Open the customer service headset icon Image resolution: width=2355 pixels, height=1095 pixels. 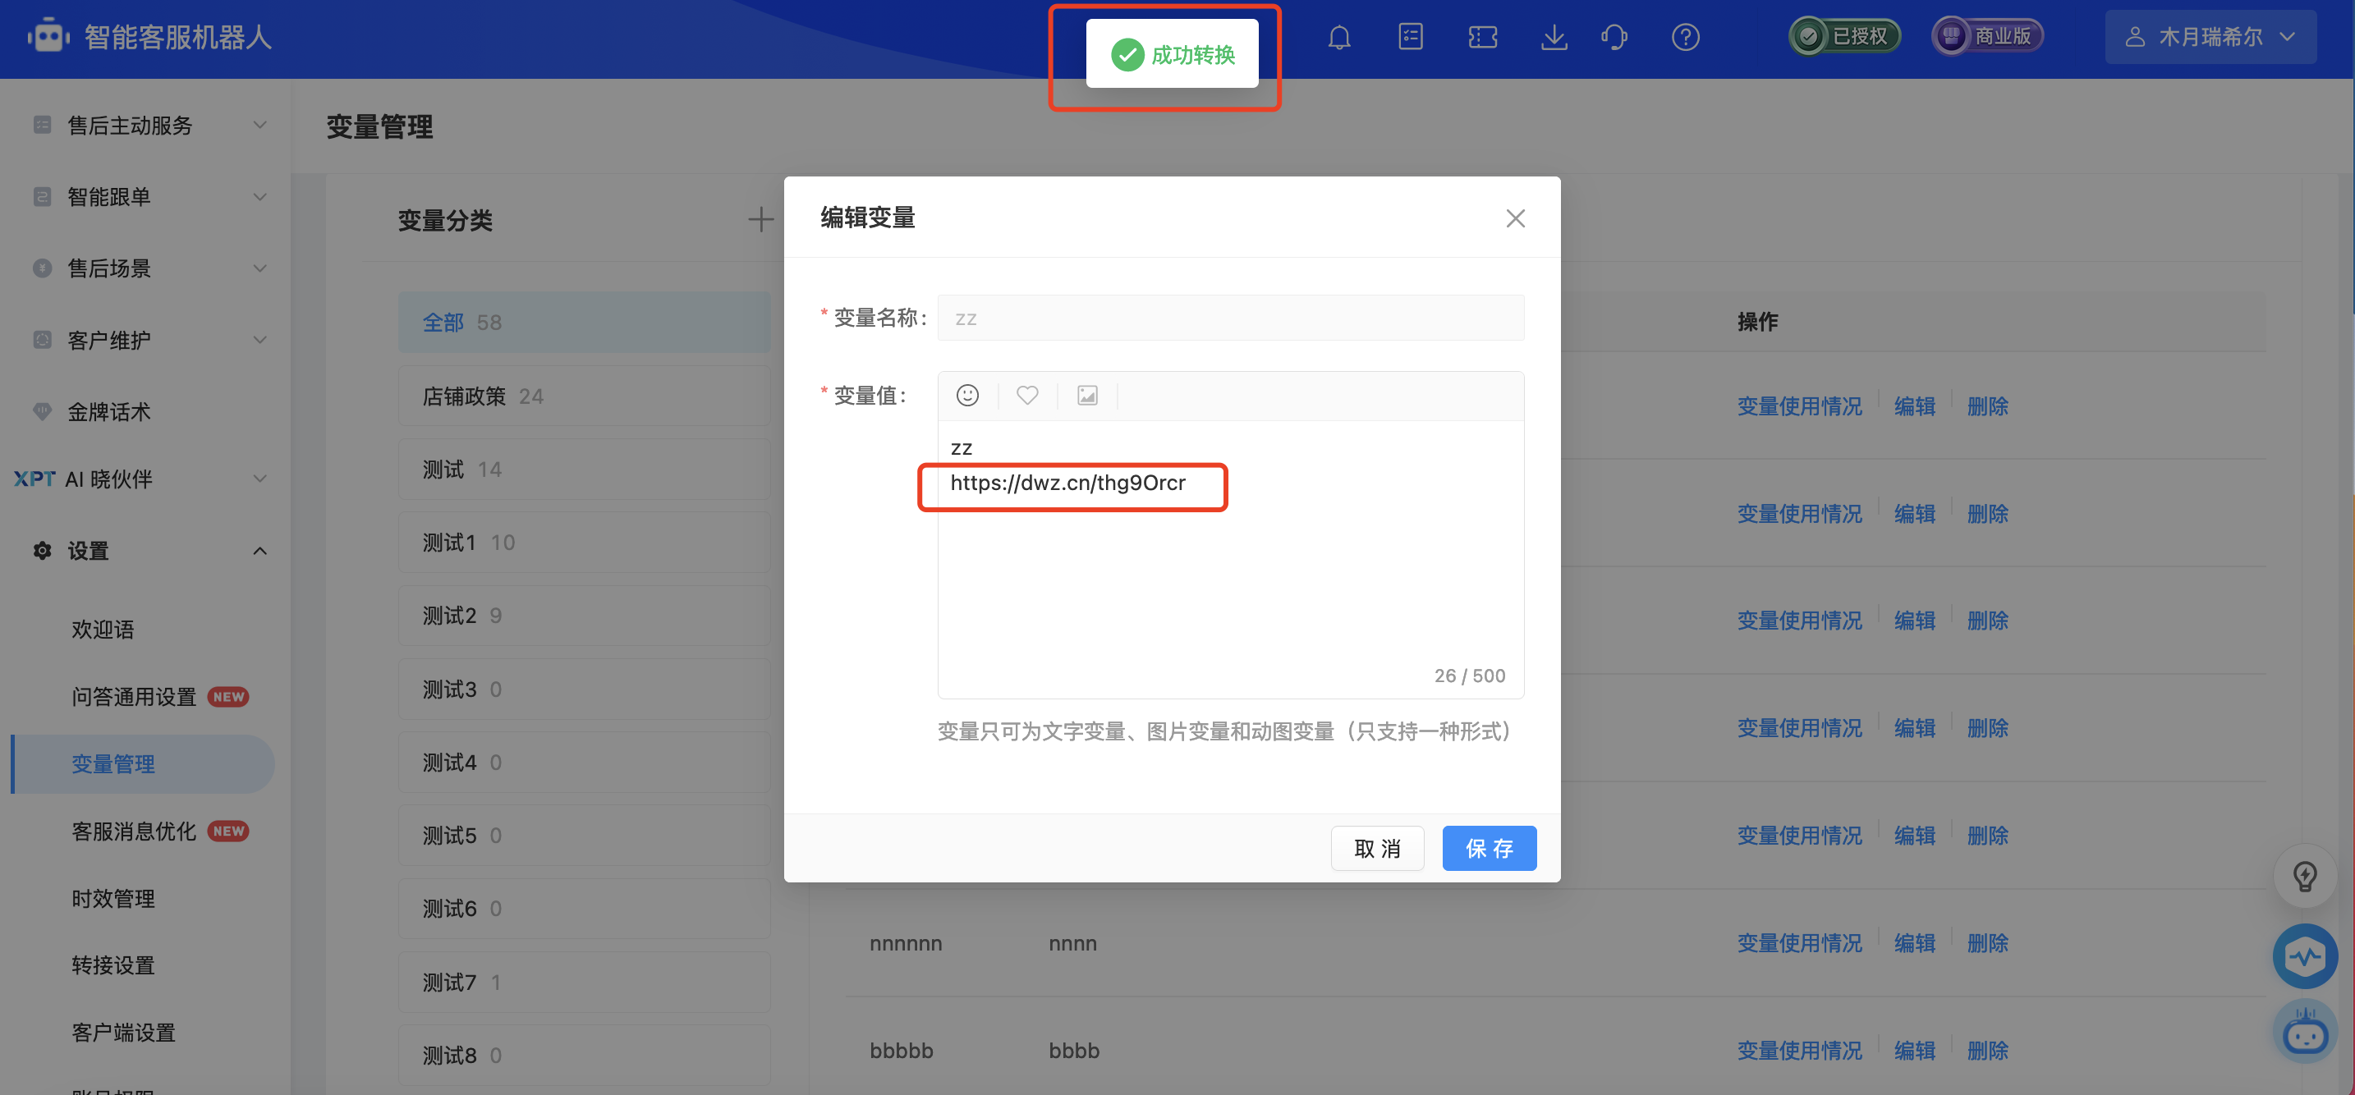[1614, 38]
